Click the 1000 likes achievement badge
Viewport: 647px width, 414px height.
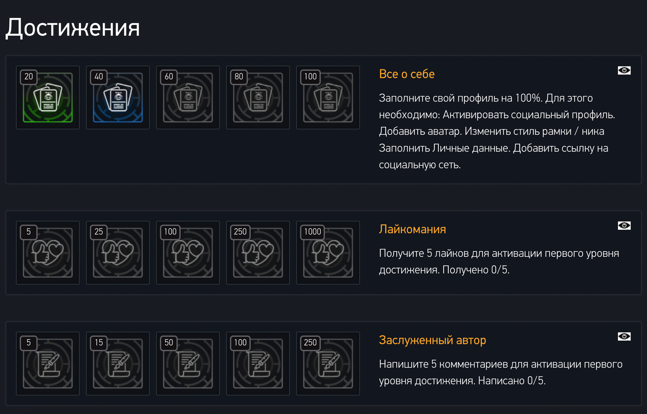328,253
